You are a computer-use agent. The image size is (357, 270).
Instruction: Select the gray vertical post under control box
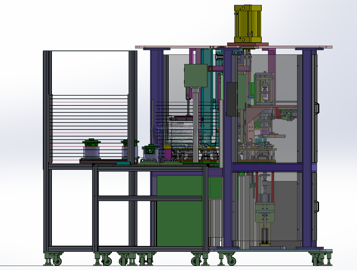click(x=196, y=125)
